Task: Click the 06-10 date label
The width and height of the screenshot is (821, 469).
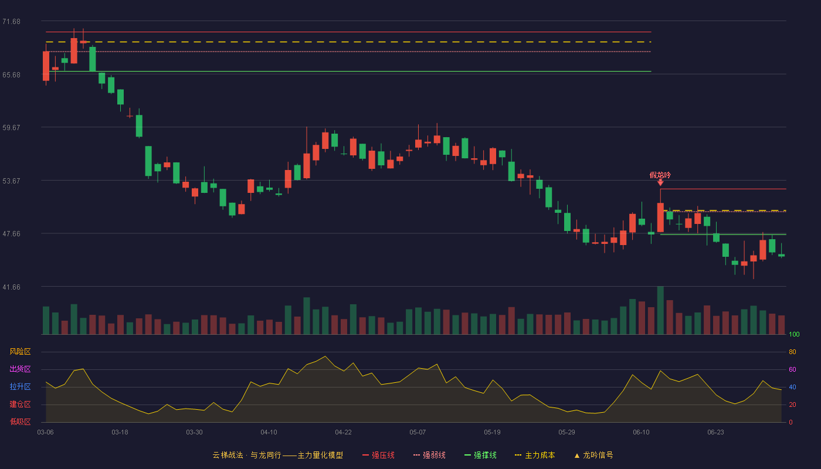Action: tap(641, 432)
